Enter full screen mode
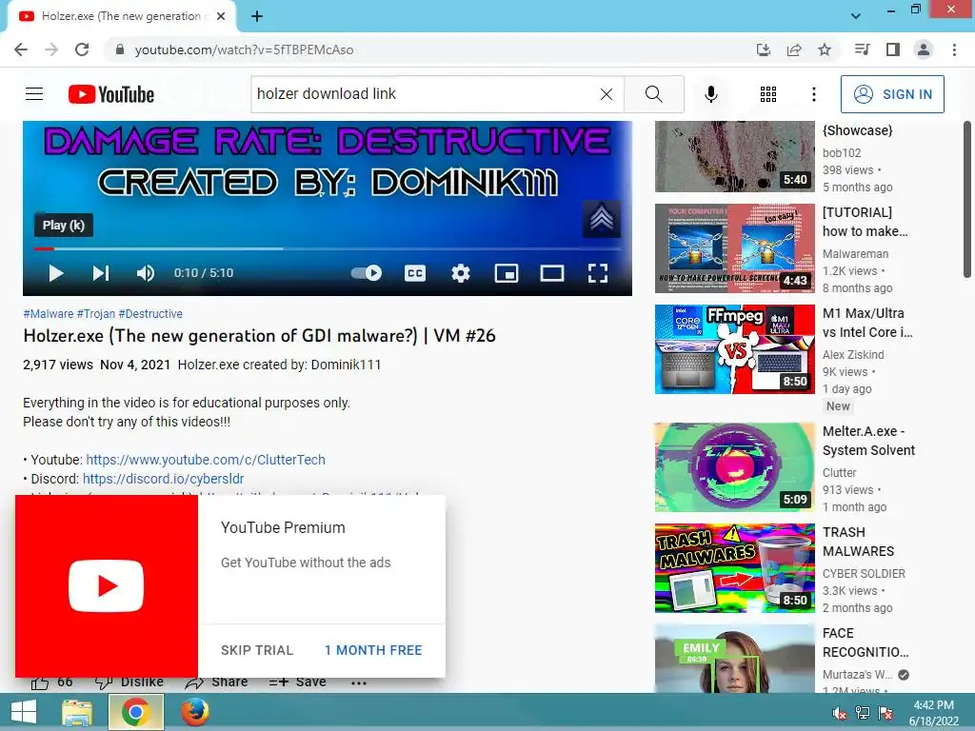 click(x=598, y=273)
